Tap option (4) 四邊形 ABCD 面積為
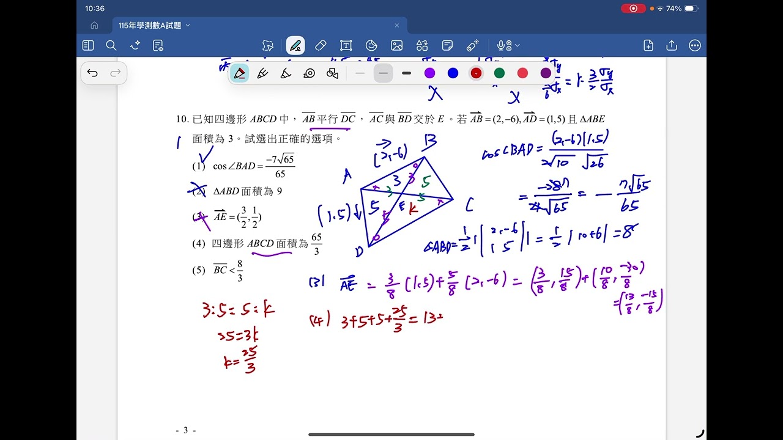Viewport: 783px width, 440px height. pyautogui.click(x=257, y=243)
